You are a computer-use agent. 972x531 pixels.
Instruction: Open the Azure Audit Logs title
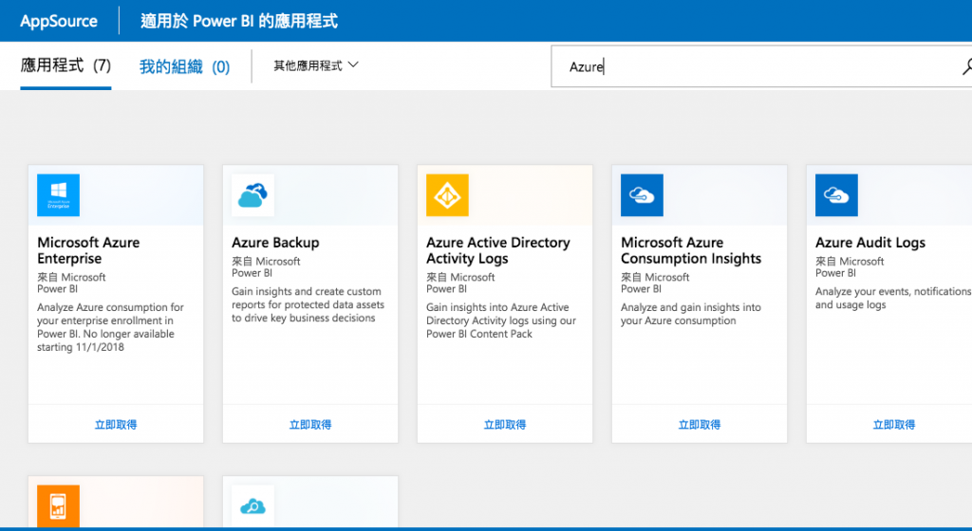(870, 243)
